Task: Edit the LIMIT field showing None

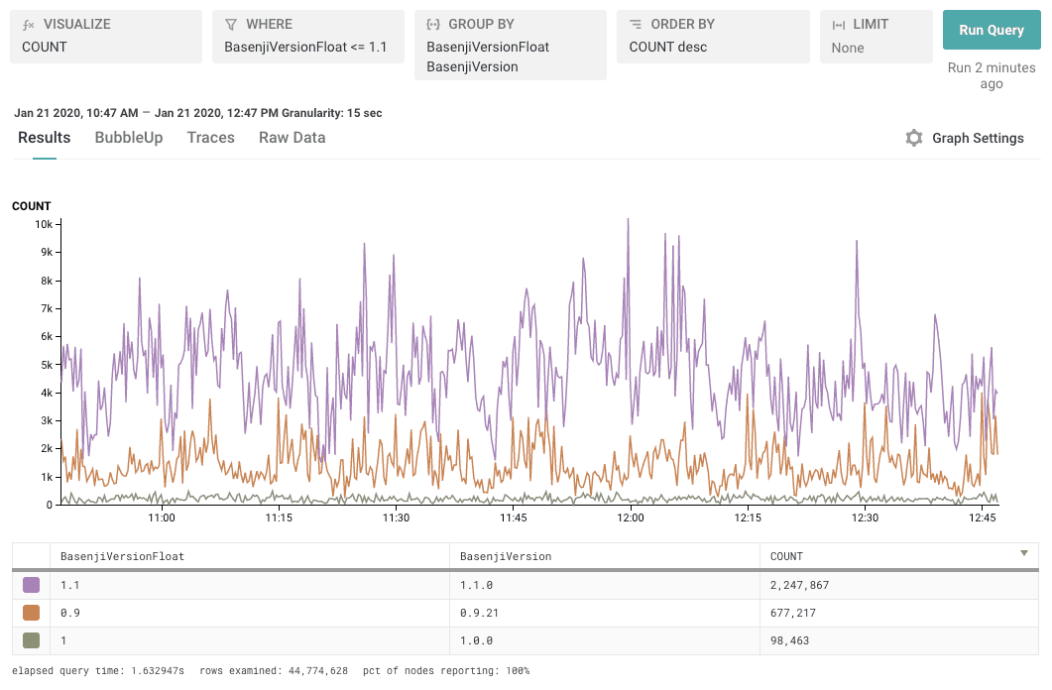Action: pyautogui.click(x=848, y=48)
